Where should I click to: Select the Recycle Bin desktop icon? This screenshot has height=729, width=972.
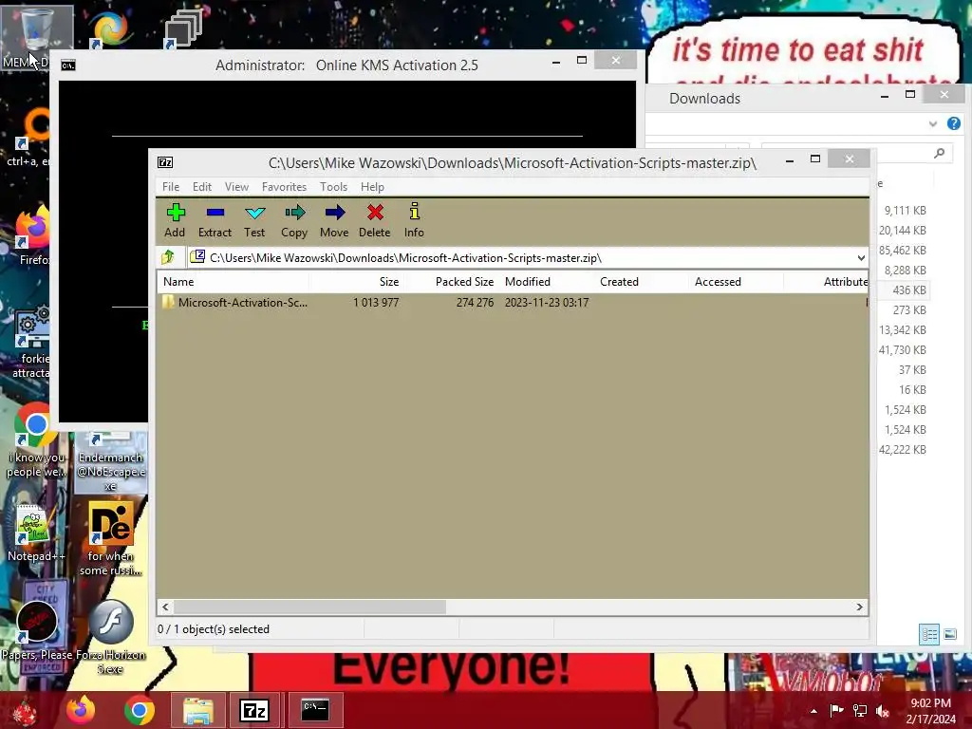tap(36, 37)
